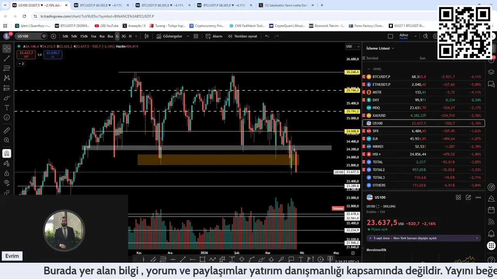Open the candlestick chart type selector
Viewport: 497px width, 279px height.
pos(147,36)
